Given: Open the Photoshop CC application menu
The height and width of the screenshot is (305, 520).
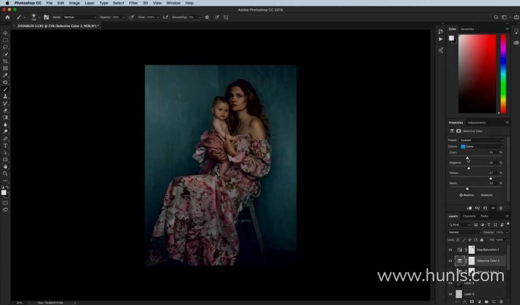Looking at the screenshot, I should tap(28, 3).
